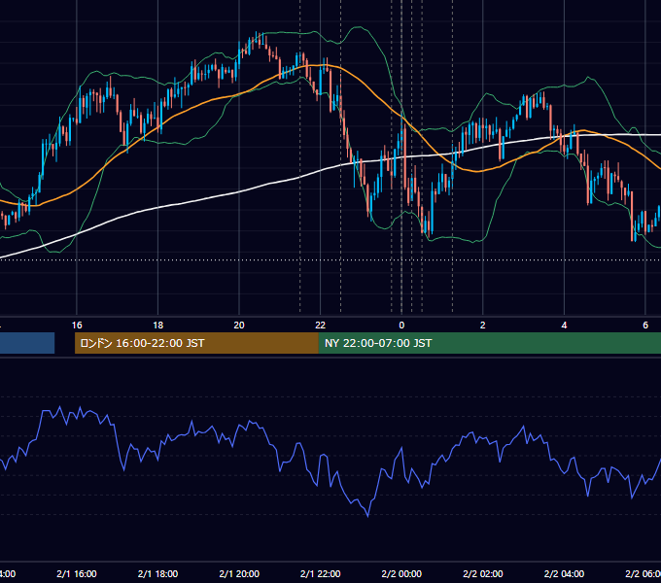Click the 20 hour label on price chart axis

[x=239, y=326]
